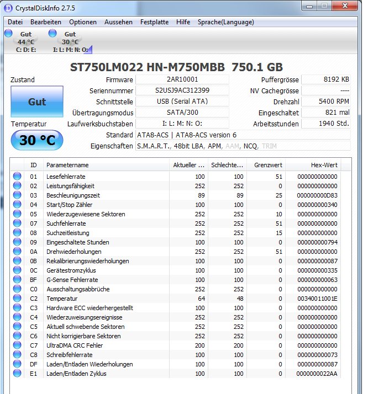Open the Hilfe menu
Viewport: 368px width, 394px height.
click(183, 22)
